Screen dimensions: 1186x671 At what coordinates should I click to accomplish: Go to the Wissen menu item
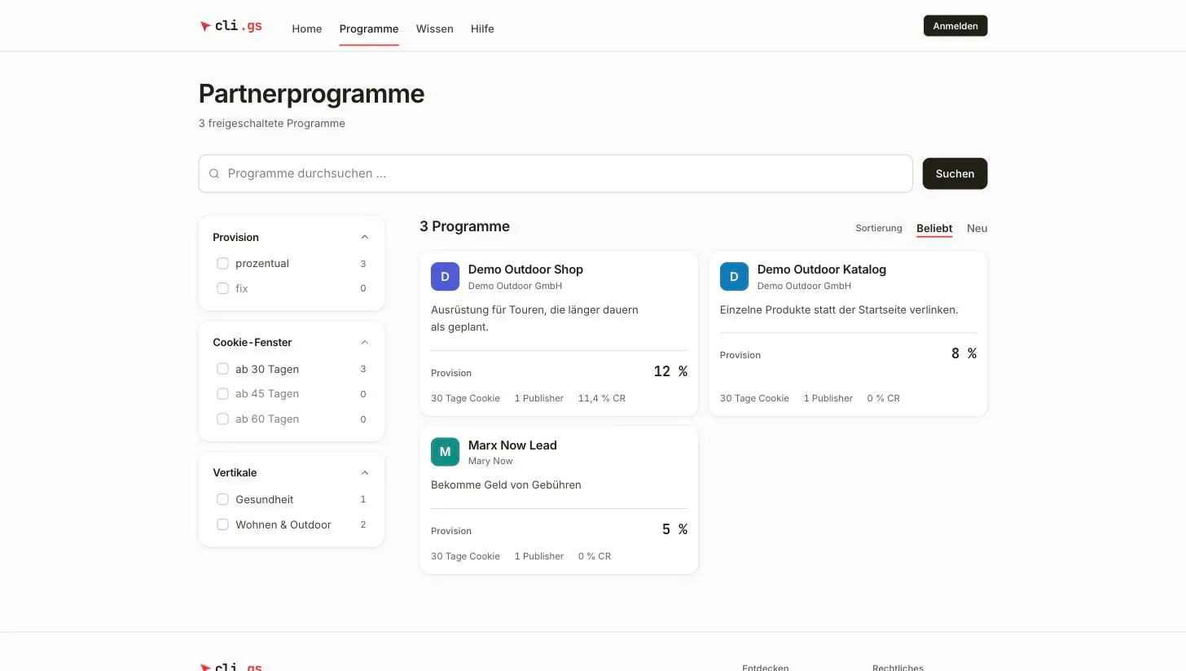[434, 29]
